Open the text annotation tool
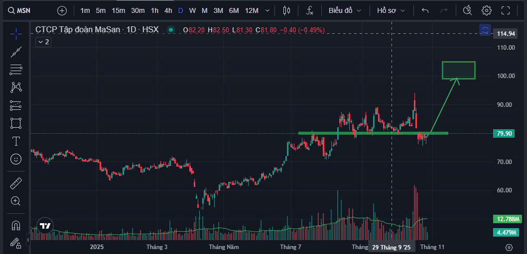The width and height of the screenshot is (527, 254). tap(16, 141)
